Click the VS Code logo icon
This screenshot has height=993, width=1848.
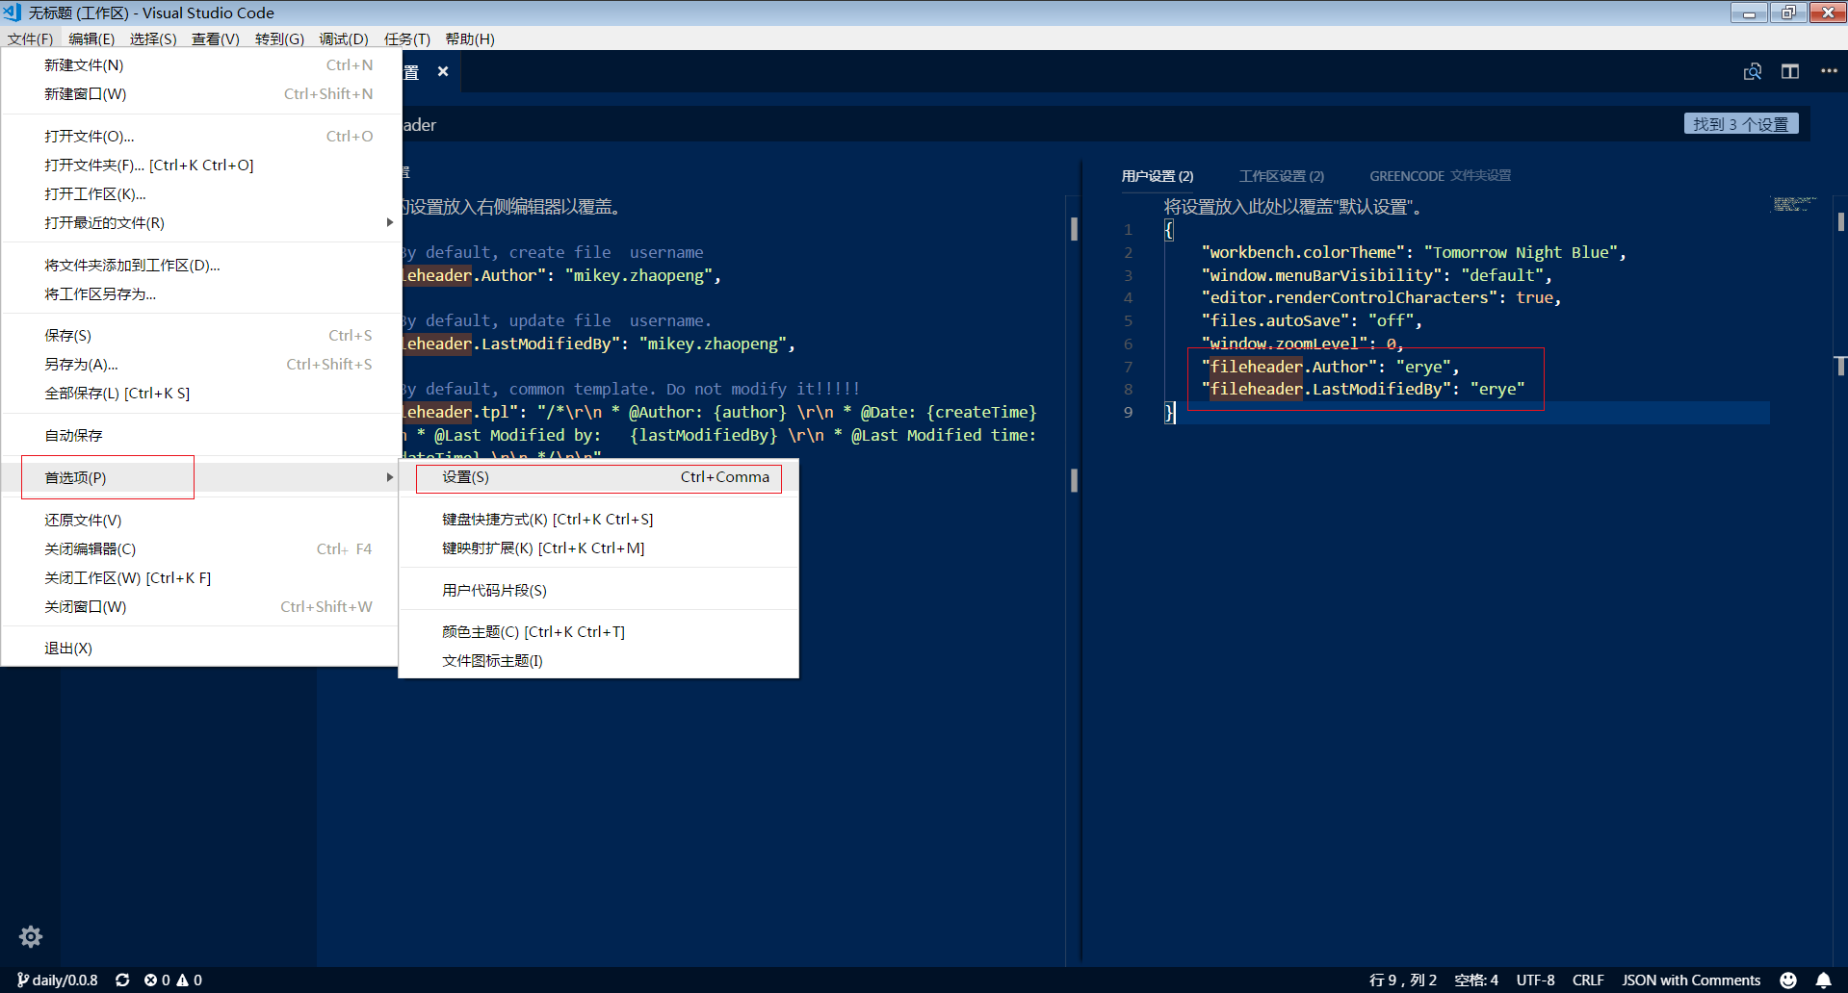(13, 13)
